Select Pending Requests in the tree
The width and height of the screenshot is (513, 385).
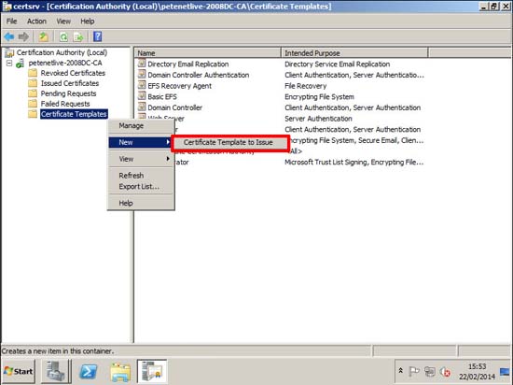click(68, 93)
